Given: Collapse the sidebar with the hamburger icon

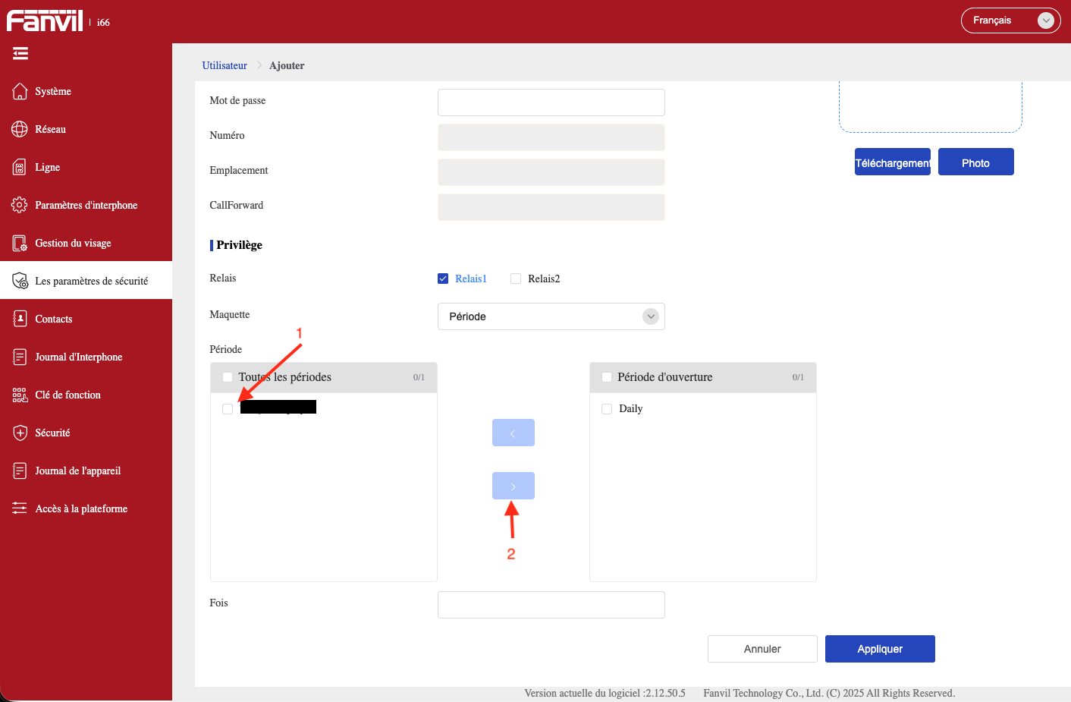Looking at the screenshot, I should pyautogui.click(x=20, y=53).
